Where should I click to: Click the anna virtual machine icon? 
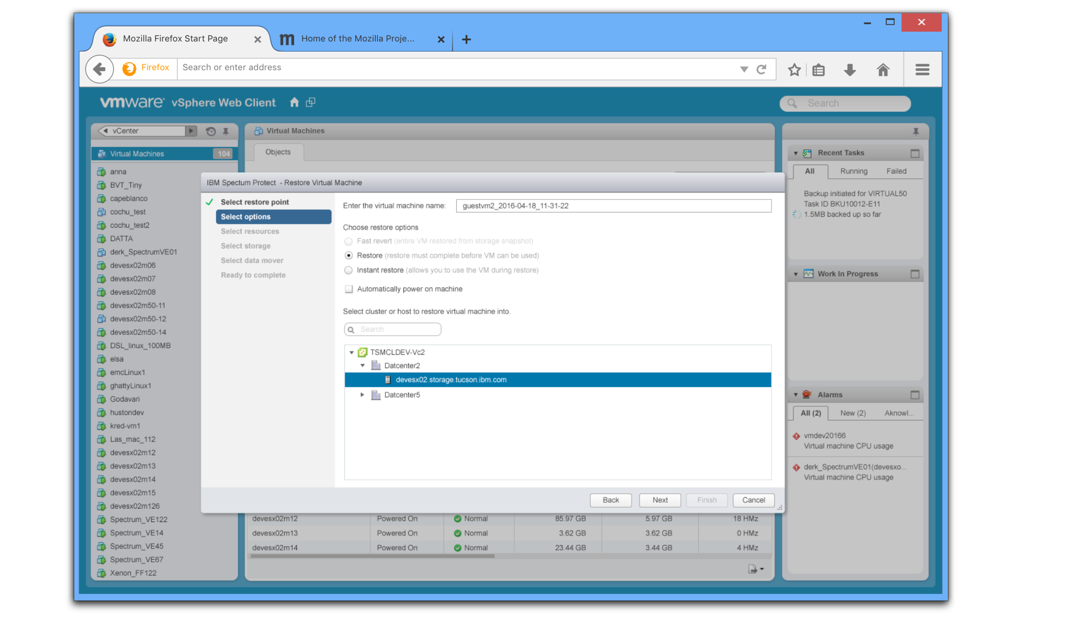click(x=101, y=172)
